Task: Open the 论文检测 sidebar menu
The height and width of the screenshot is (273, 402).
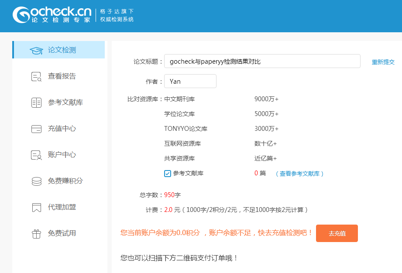Action: [58, 50]
